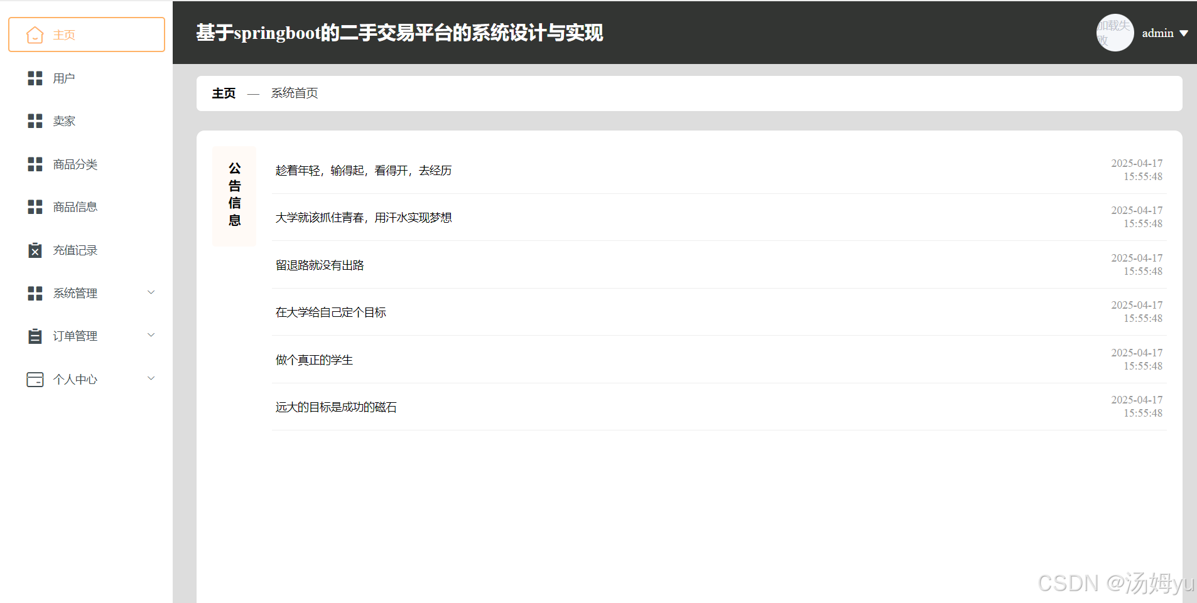Click the clipboard icon beside 订单管理
This screenshot has width=1197, height=603.
coord(35,336)
